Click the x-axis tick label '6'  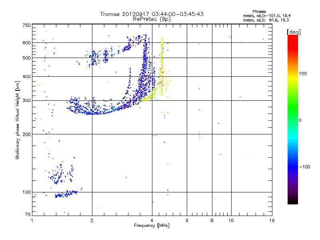click(x=187, y=220)
